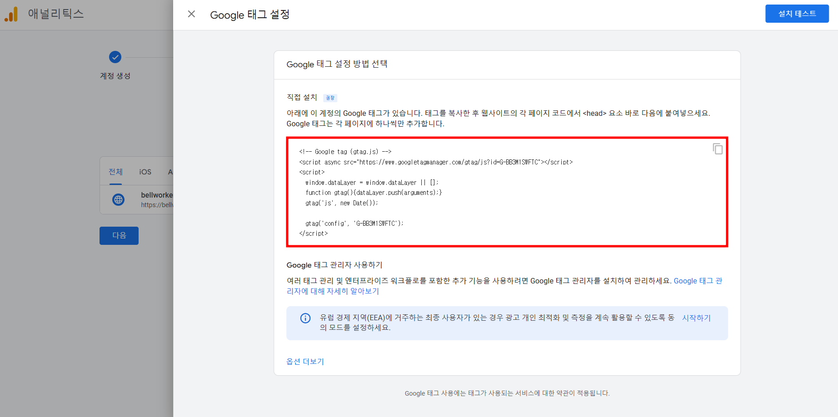Click the 계정 생성 step checkmark
This screenshot has height=417, width=838.
pos(115,57)
